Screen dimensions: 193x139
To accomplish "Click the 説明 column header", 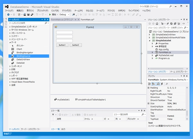I will (x=70, y=119).
